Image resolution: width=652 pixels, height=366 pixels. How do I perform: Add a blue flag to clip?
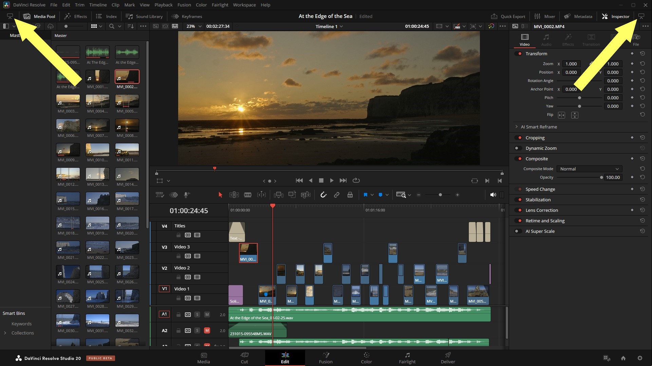coord(366,195)
